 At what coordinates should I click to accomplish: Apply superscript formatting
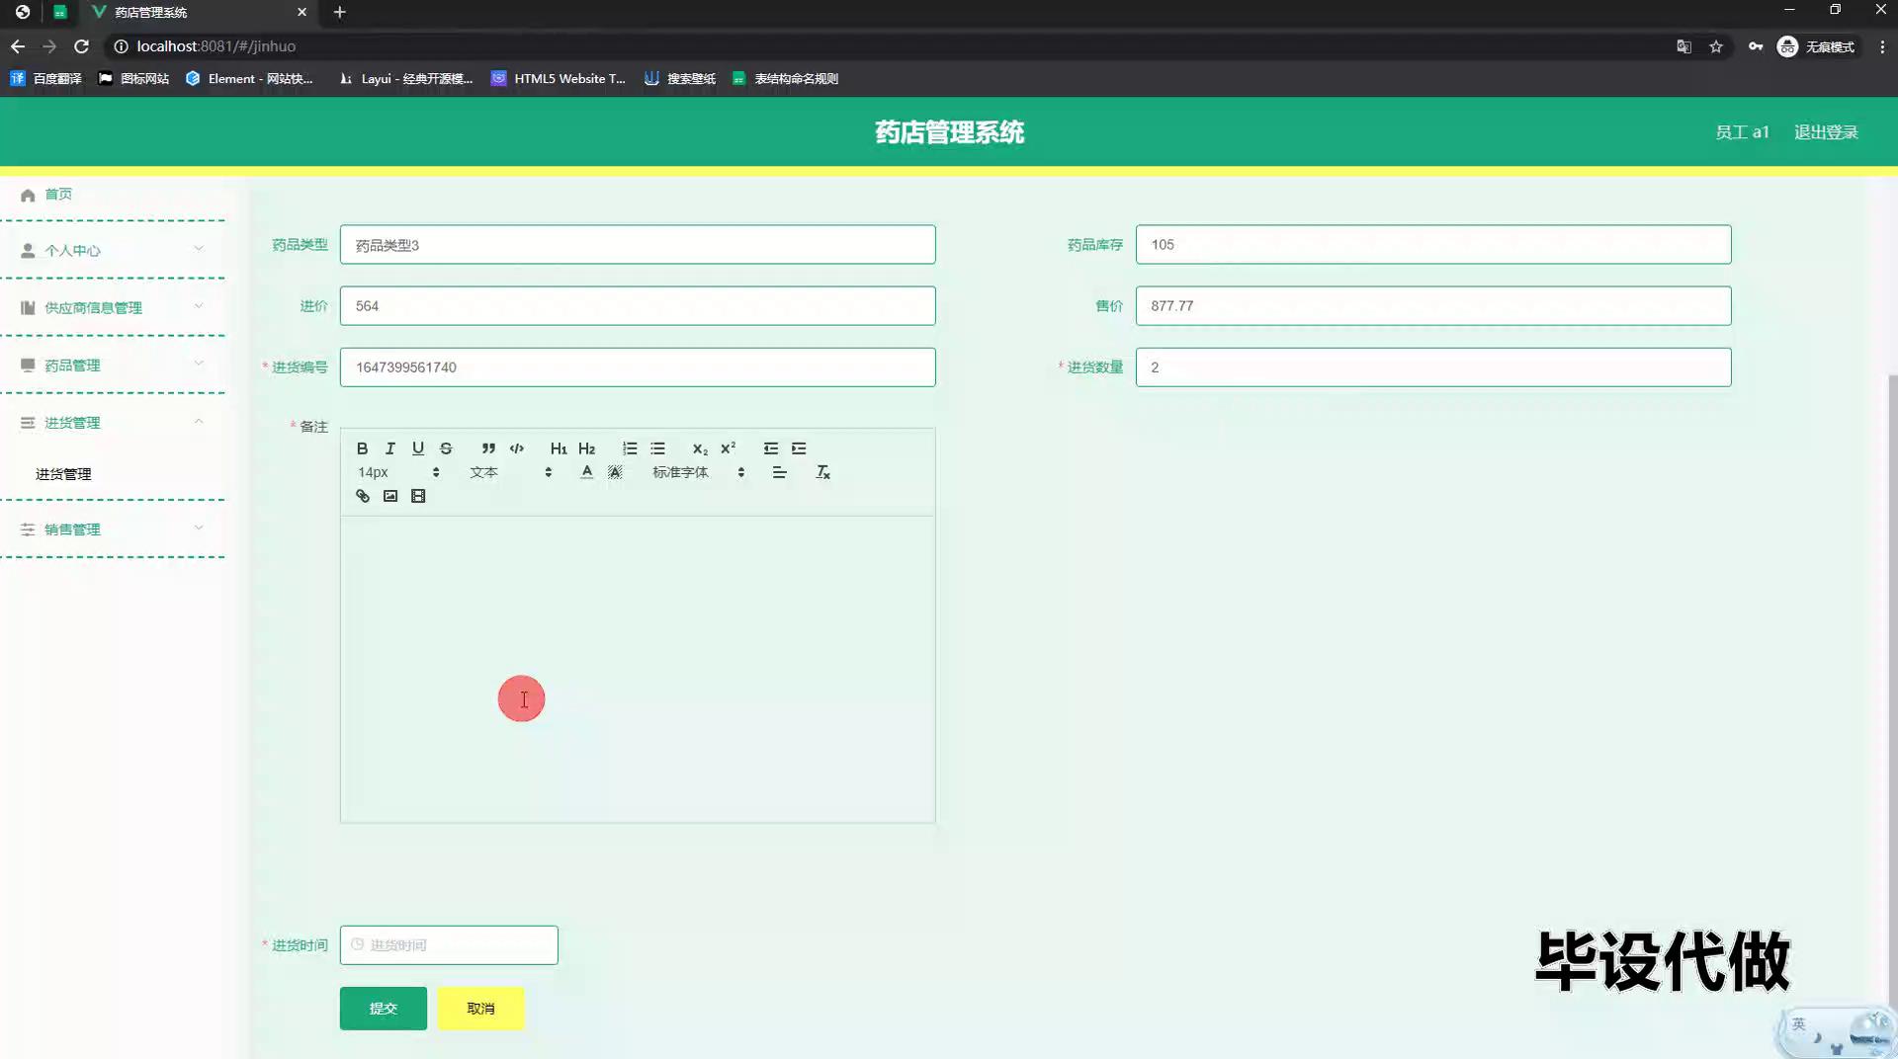click(729, 448)
